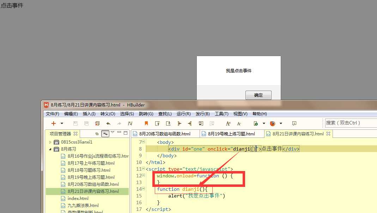377x213 pixels.
Task: Open 九九乘法表.html in project tree
Action: [x=83, y=205]
